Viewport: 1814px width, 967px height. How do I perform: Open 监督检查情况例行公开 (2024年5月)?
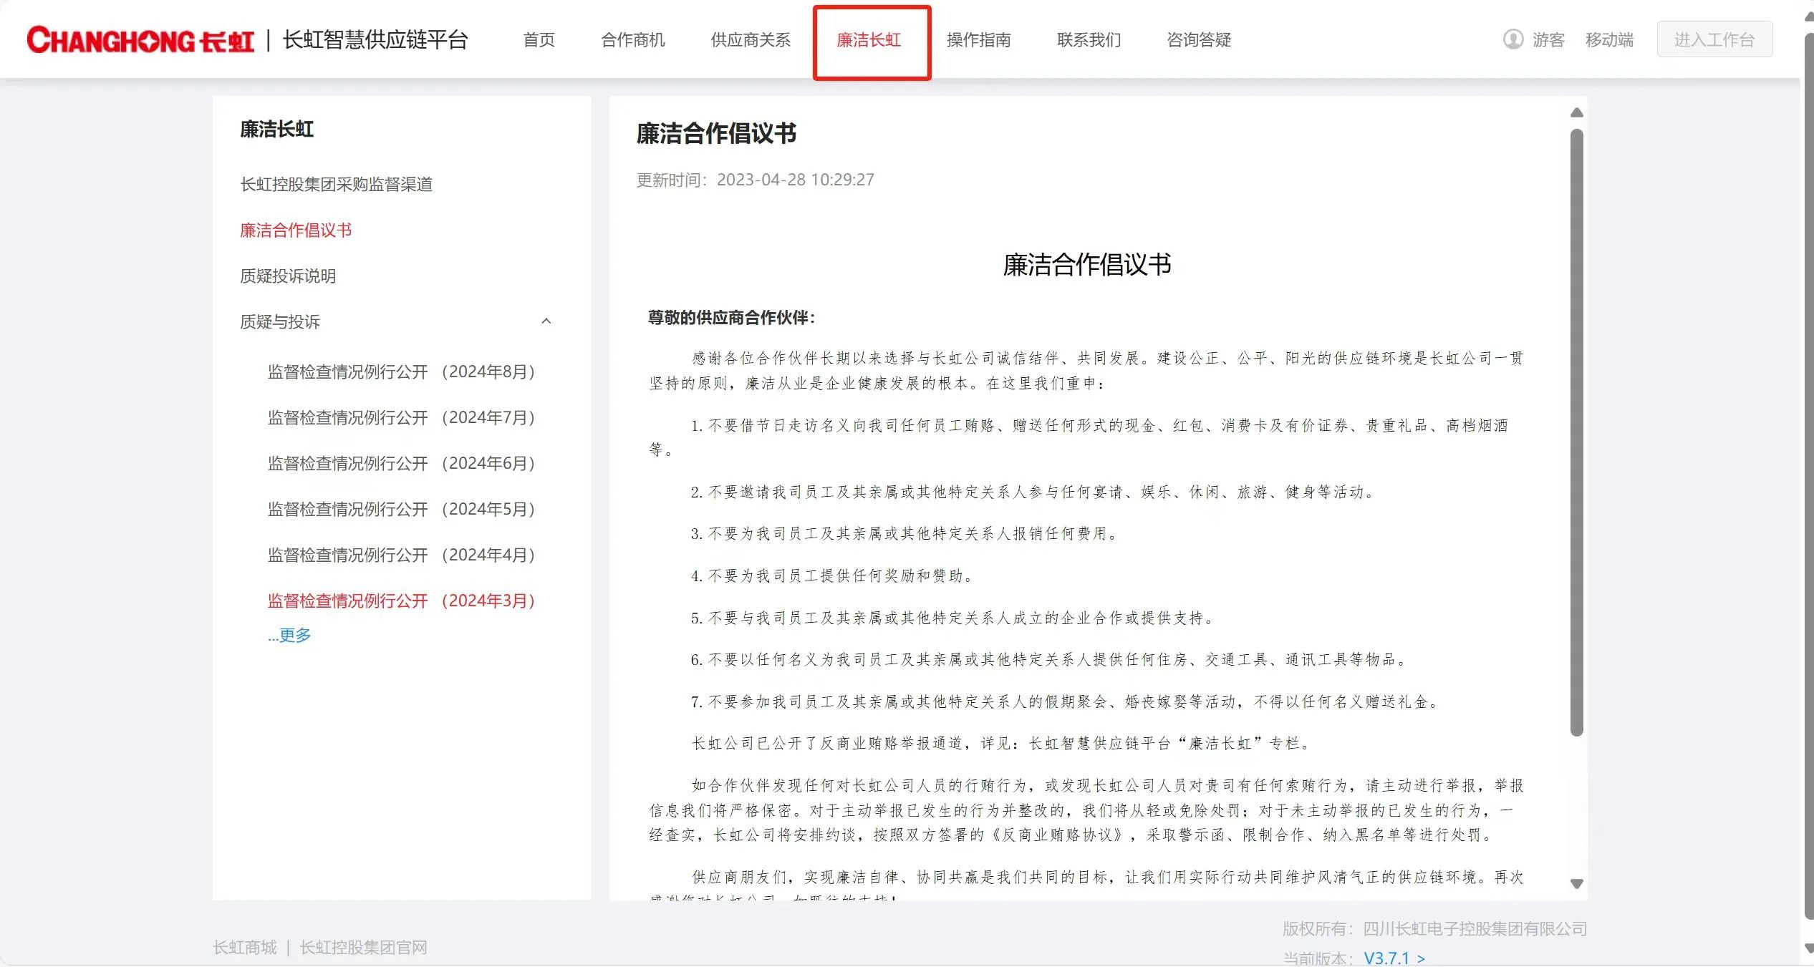401,510
